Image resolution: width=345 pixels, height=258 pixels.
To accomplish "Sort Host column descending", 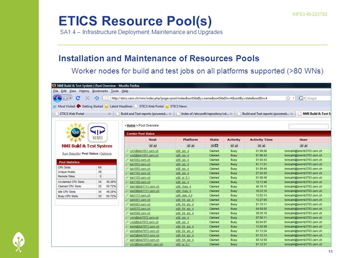I will pos(151,146).
